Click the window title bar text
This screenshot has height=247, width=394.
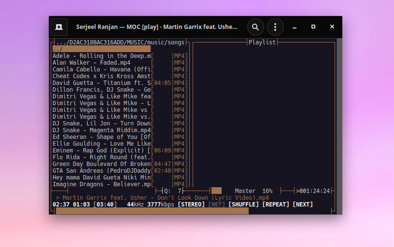pyautogui.click(x=156, y=27)
